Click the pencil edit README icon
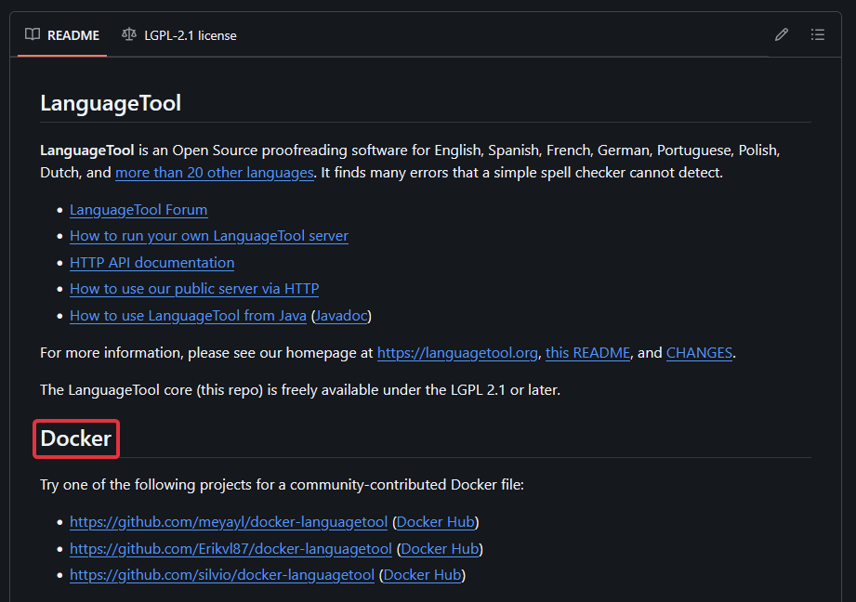 pyautogui.click(x=782, y=35)
